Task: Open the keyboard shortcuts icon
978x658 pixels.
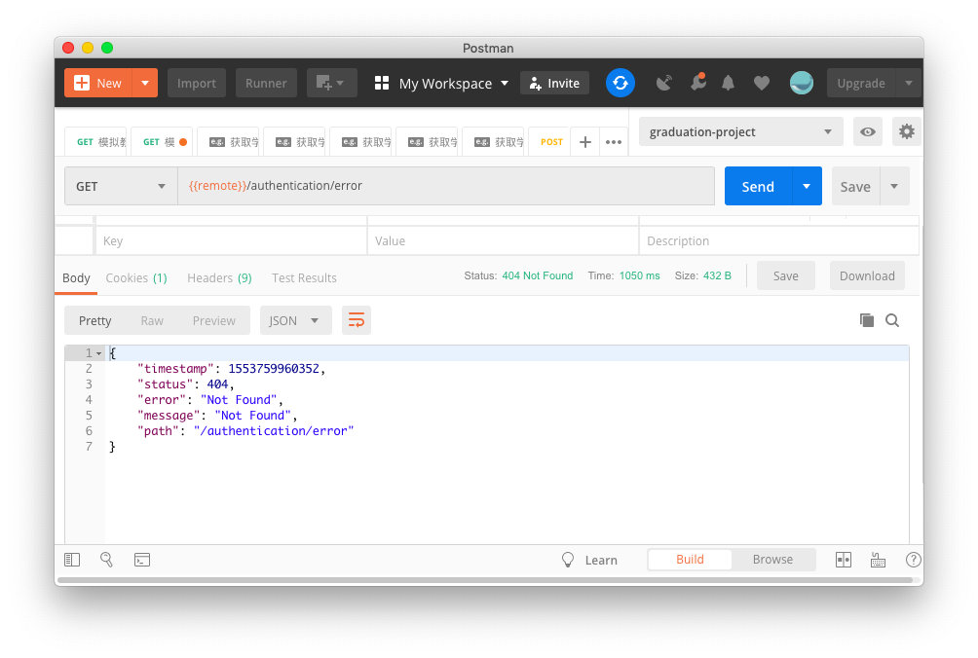Action: click(878, 560)
